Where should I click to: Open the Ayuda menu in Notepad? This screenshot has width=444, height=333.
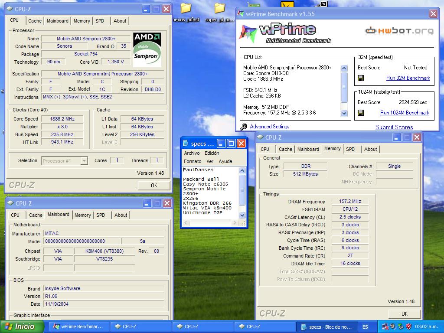click(225, 161)
